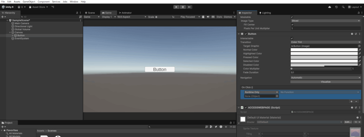
Task: Open the Button component three-dot menu
Action: point(359,34)
